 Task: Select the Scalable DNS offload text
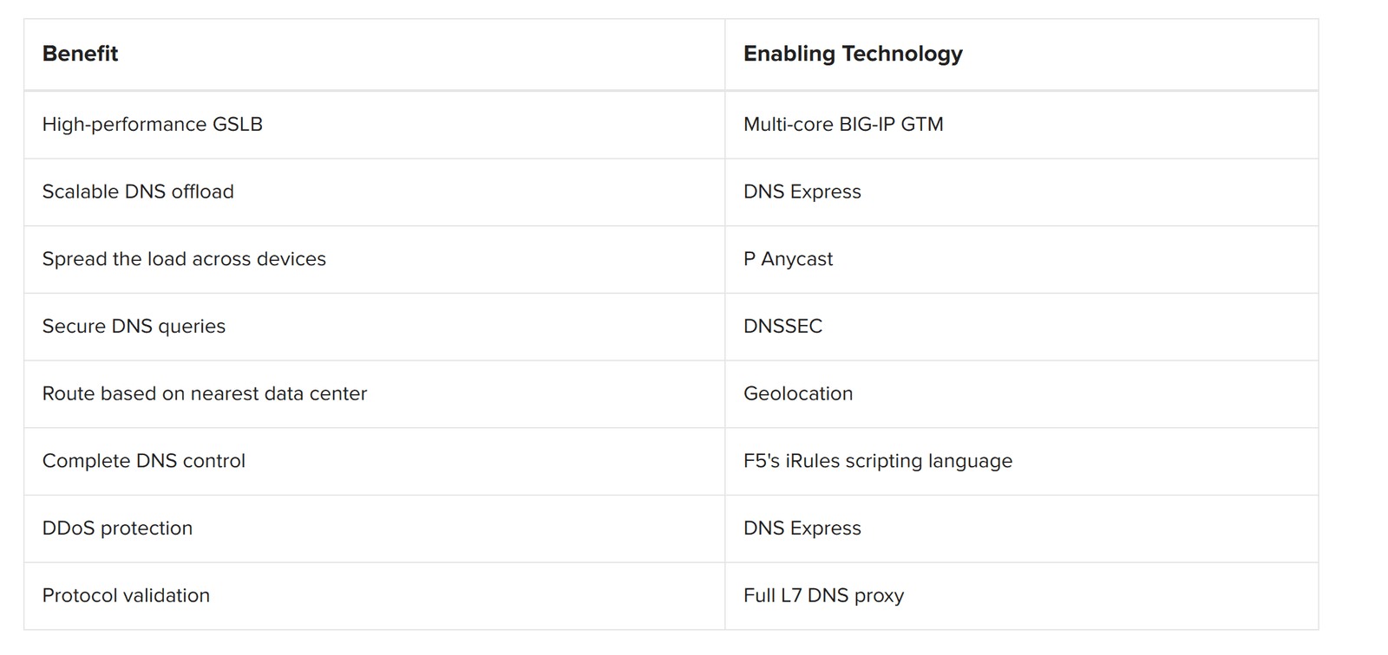[x=138, y=191]
